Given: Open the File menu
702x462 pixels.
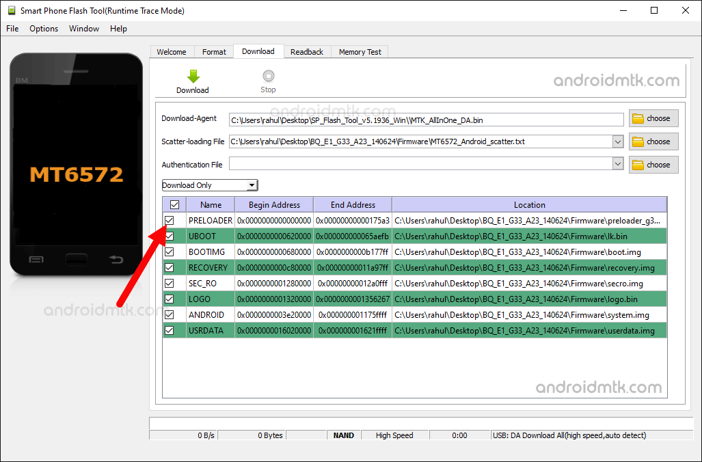Looking at the screenshot, I should click(12, 28).
